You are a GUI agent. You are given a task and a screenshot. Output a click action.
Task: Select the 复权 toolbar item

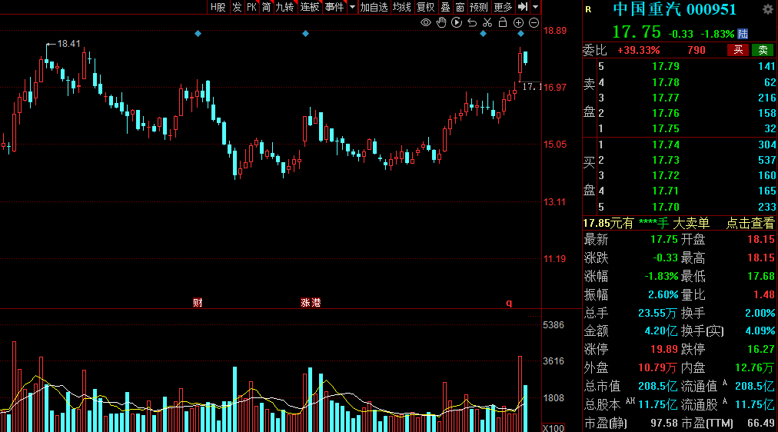point(425,7)
